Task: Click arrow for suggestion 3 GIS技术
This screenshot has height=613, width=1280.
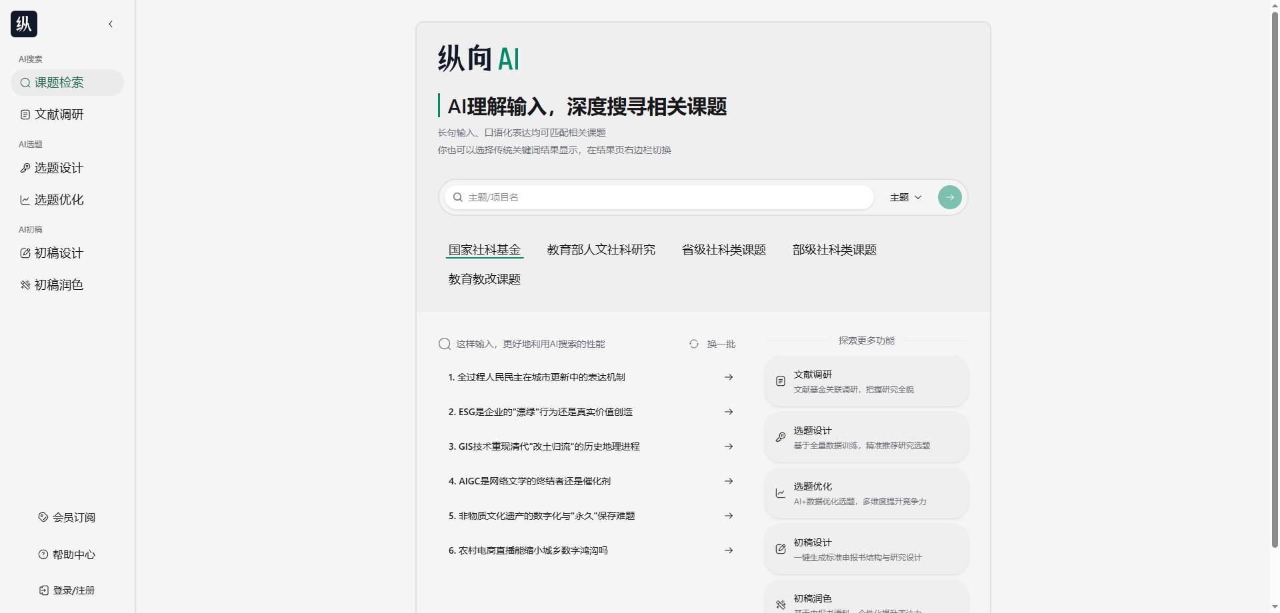Action: coord(729,446)
